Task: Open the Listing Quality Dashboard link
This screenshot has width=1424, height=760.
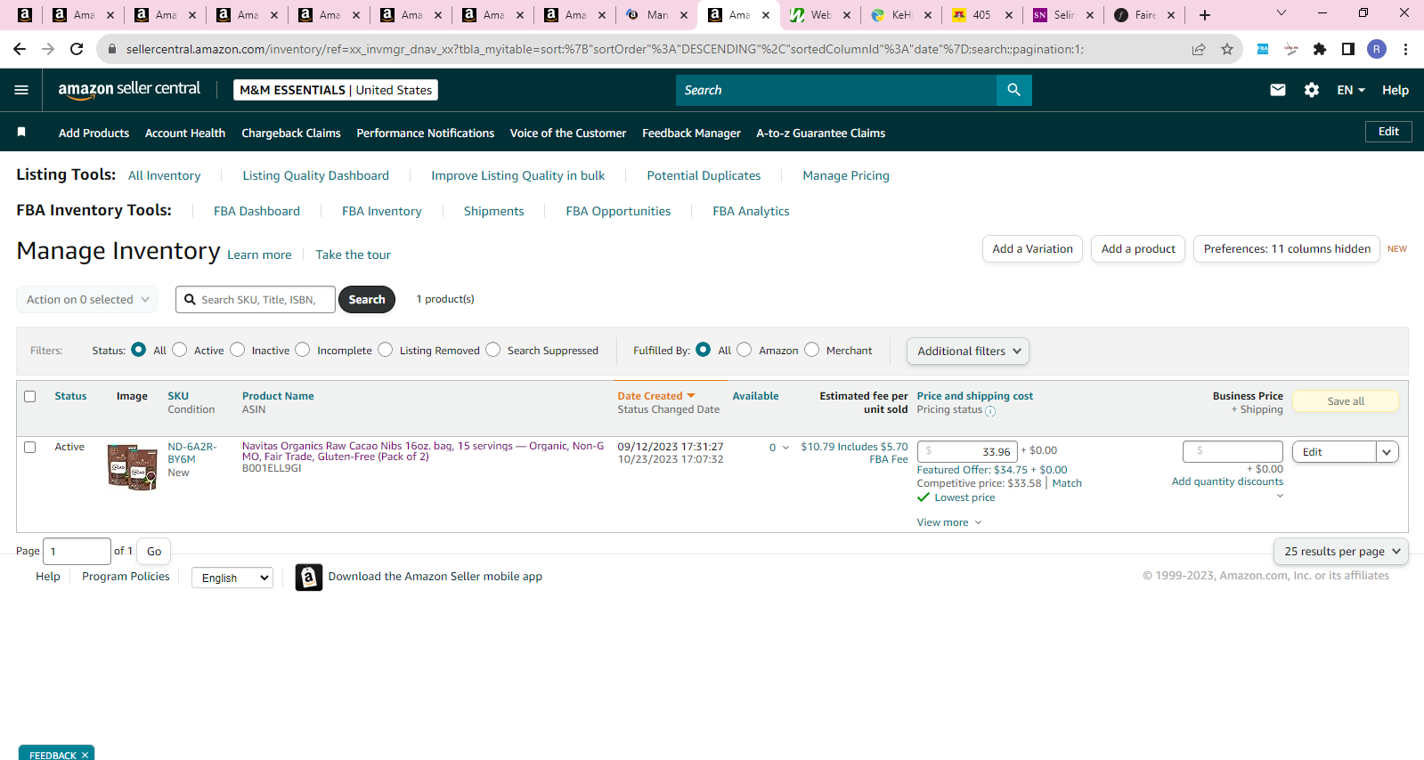Action: click(316, 175)
